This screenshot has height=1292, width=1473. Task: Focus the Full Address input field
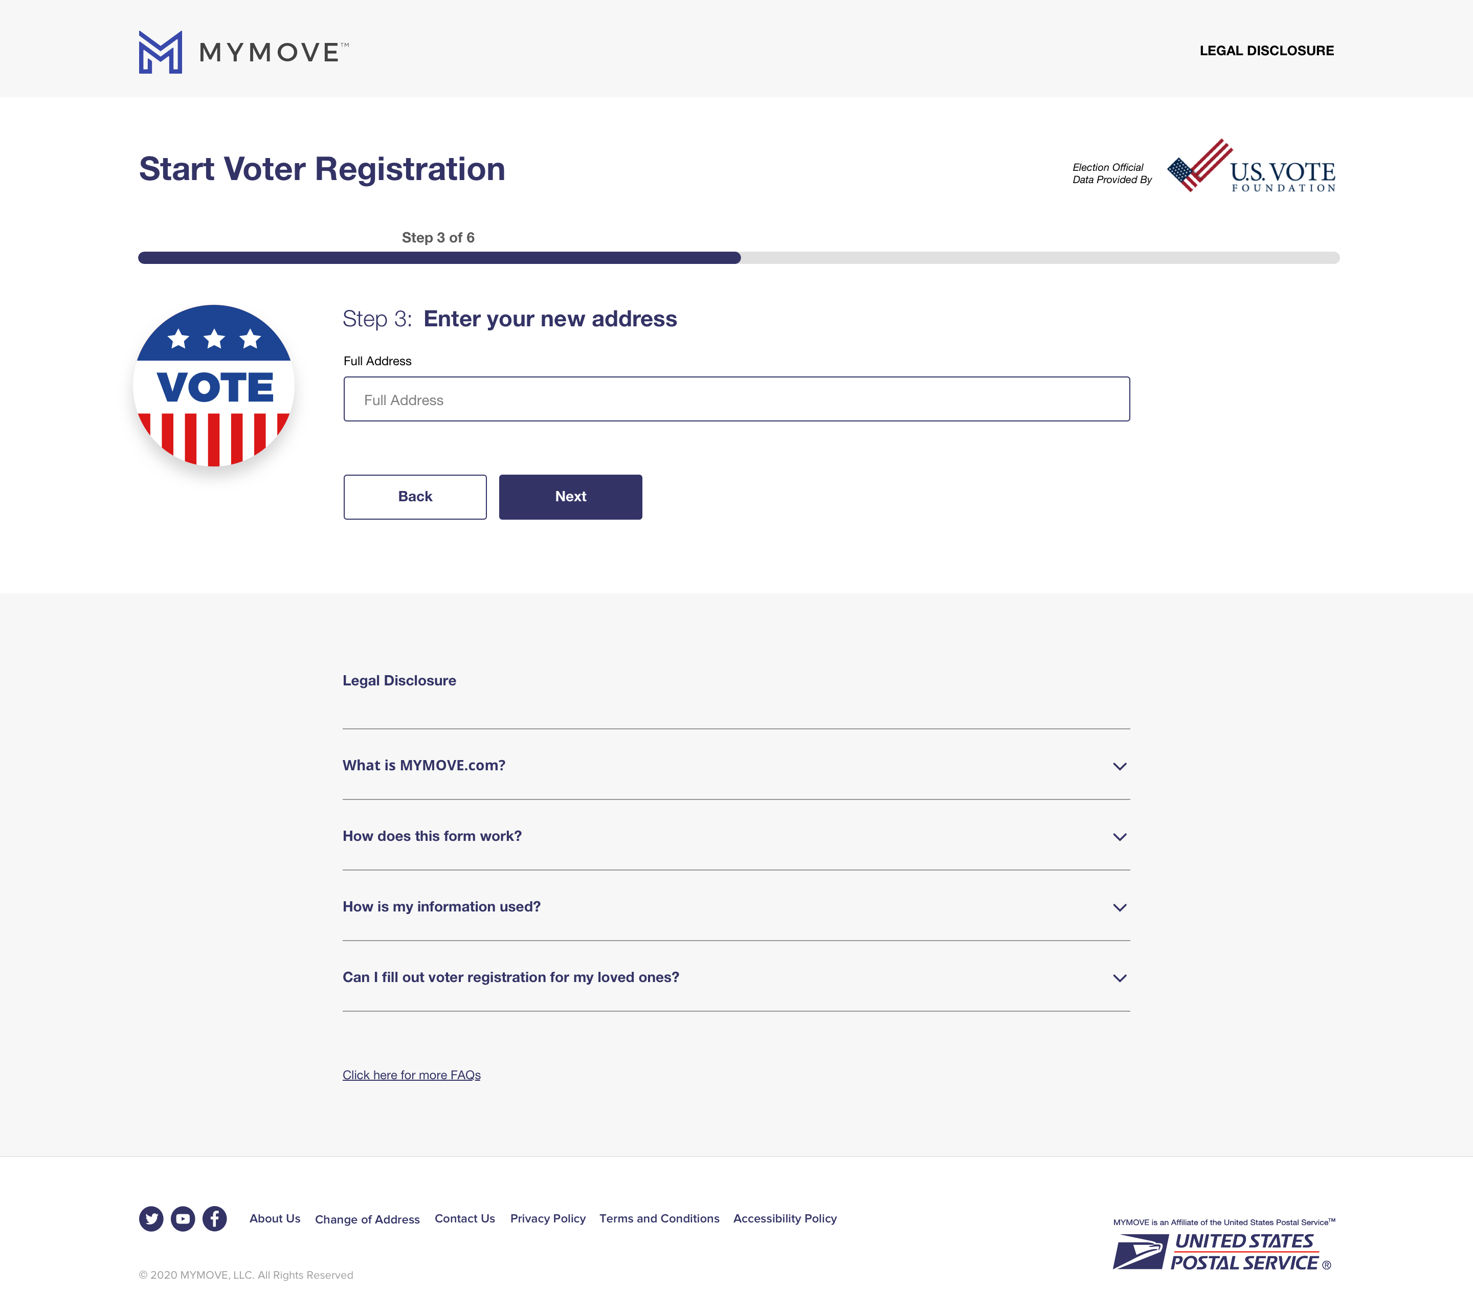[736, 399]
